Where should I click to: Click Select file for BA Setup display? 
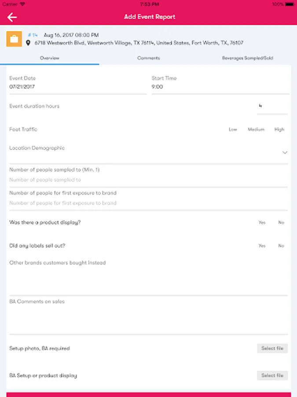272,376
